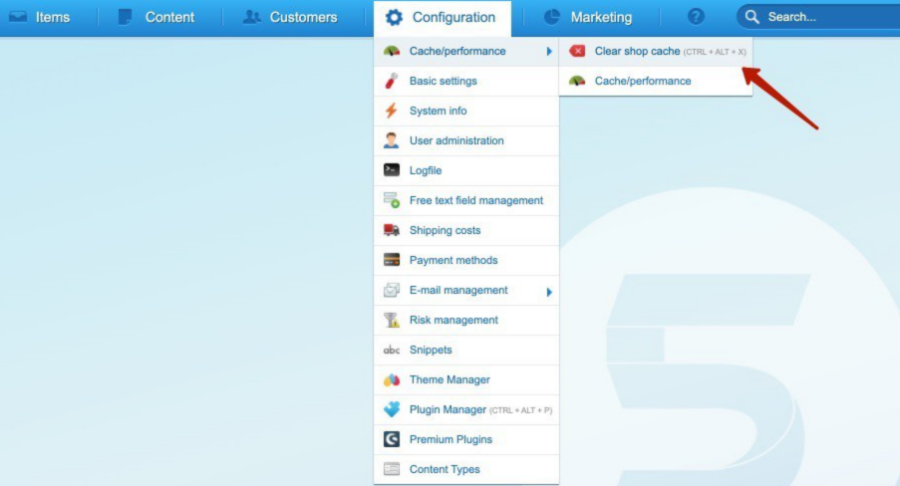900x486 pixels.
Task: Open Shipping costs
Action: [466, 230]
